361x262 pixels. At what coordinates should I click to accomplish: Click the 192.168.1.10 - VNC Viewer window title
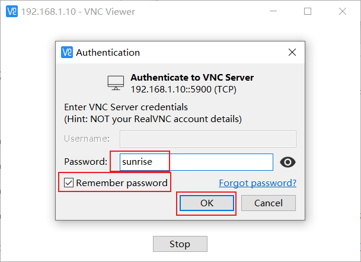pos(78,11)
